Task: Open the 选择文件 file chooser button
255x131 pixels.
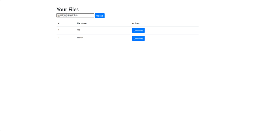Action: (x=61, y=15)
